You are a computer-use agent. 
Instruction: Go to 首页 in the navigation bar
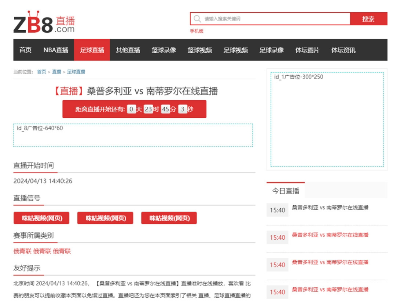coord(25,50)
